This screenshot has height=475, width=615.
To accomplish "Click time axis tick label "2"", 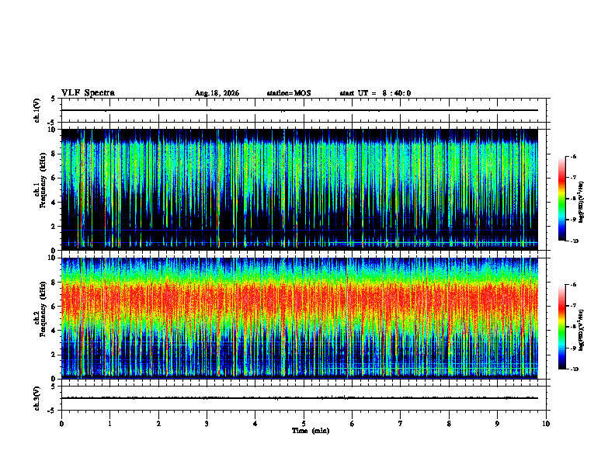I will pos(158,424).
